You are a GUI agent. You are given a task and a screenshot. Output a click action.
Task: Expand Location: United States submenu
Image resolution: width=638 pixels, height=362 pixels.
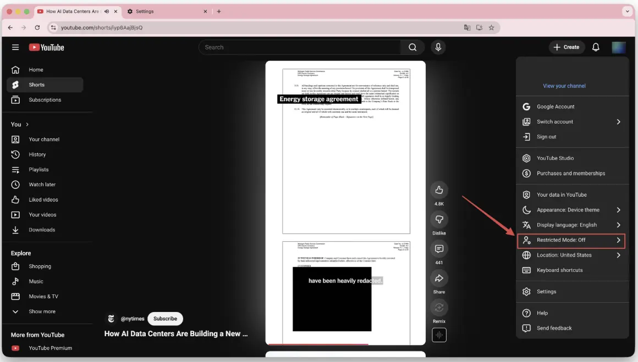[x=573, y=255]
